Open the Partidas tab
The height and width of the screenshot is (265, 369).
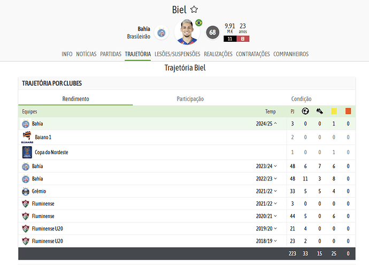[111, 54]
